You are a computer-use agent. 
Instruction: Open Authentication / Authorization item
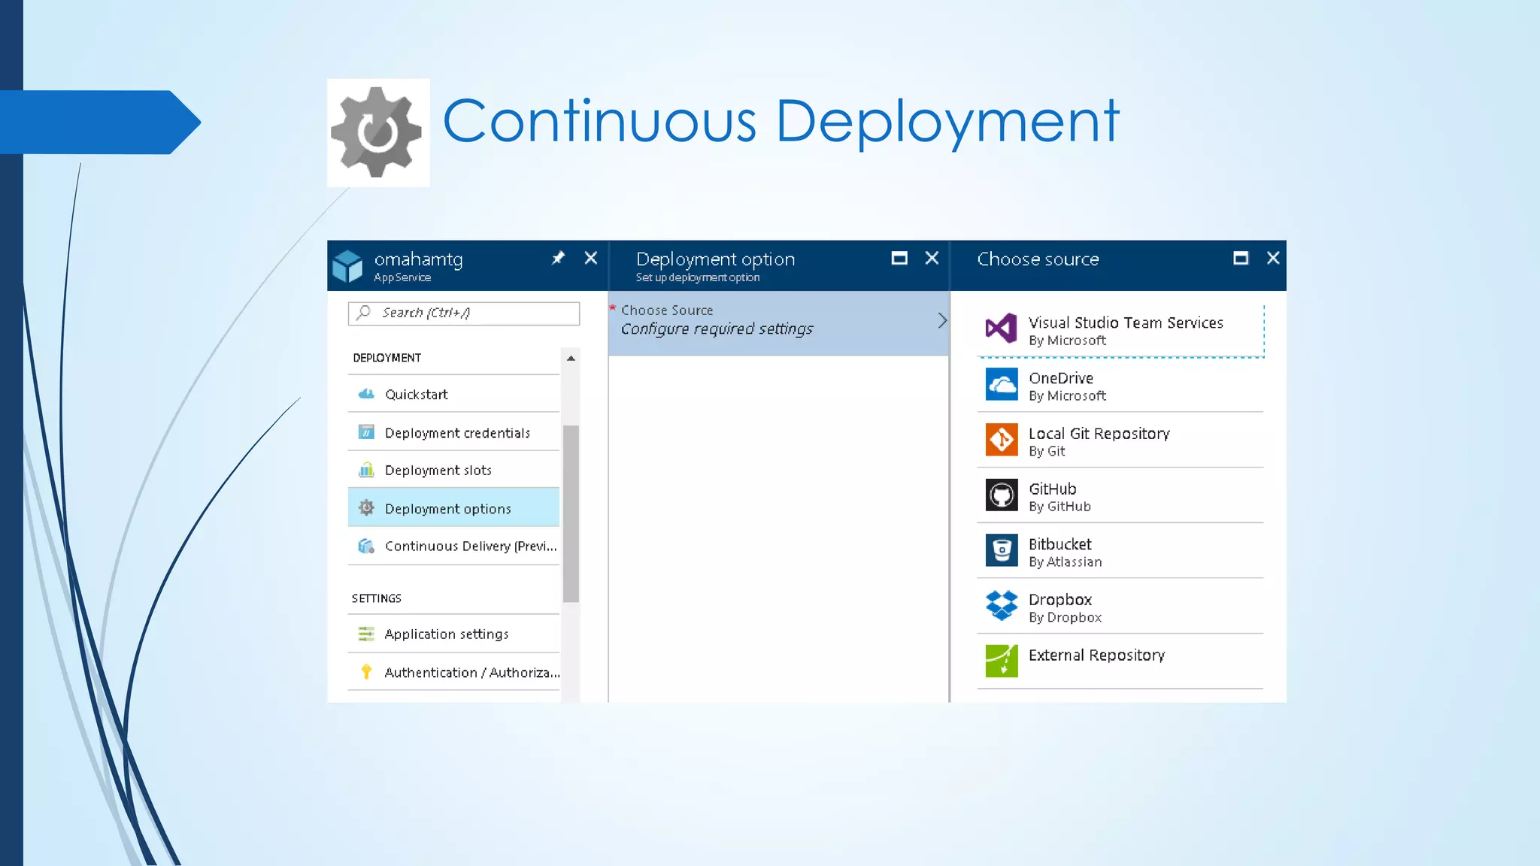pos(453,672)
